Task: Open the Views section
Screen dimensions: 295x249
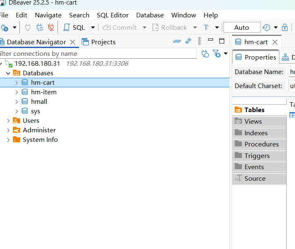Action: (x=259, y=122)
